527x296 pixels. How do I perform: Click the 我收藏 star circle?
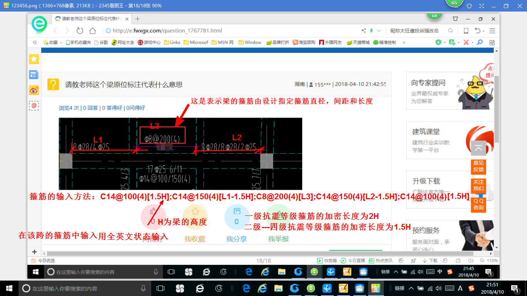click(x=195, y=217)
